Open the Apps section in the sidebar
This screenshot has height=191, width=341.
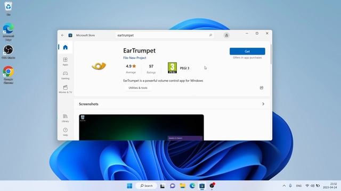tap(65, 62)
